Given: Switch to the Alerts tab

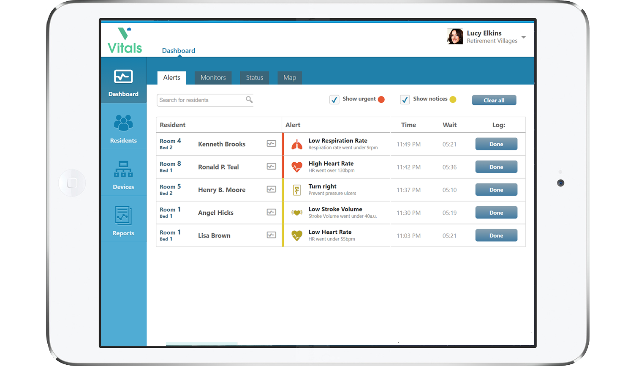Looking at the screenshot, I should point(172,77).
